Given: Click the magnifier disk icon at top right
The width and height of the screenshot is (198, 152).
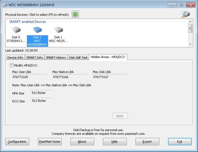Looking at the screenshot, I should [x=185, y=14].
